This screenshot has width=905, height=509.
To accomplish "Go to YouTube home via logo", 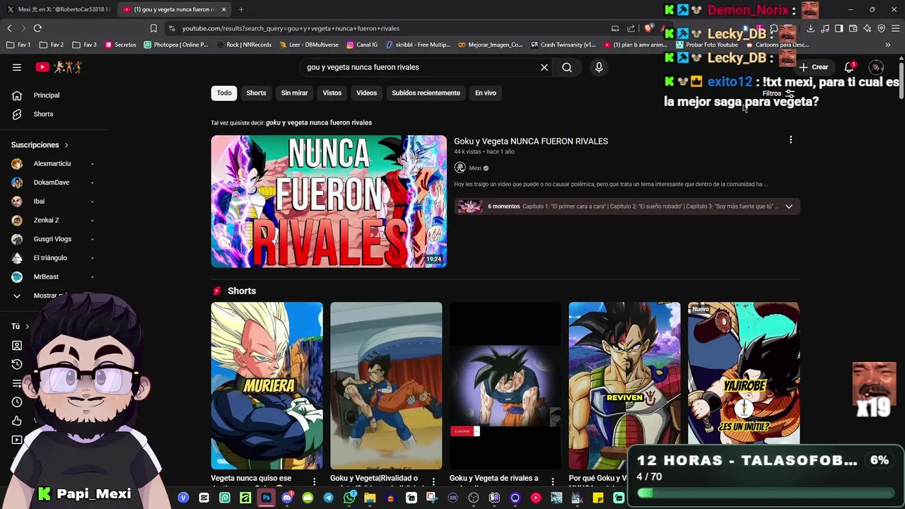I will (59, 67).
